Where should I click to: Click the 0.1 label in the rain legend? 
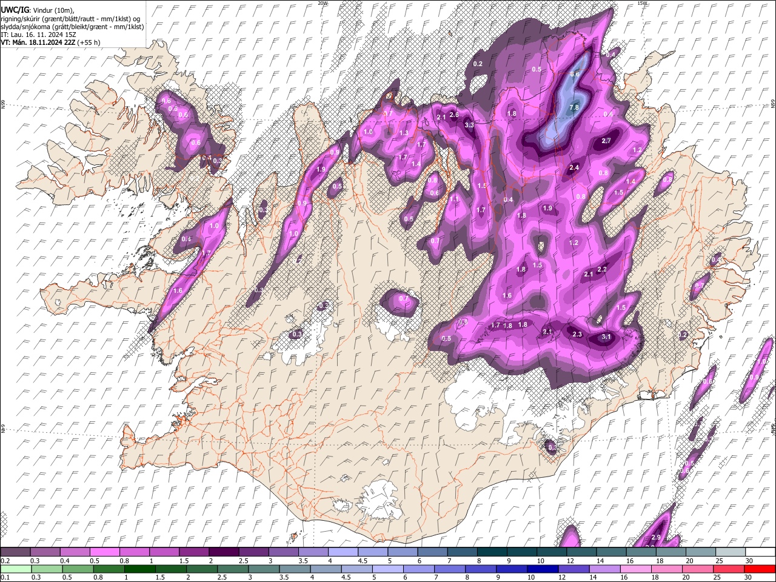tap(4, 577)
